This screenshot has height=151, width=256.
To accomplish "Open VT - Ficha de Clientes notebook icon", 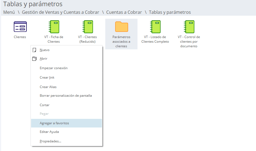I will (54, 27).
